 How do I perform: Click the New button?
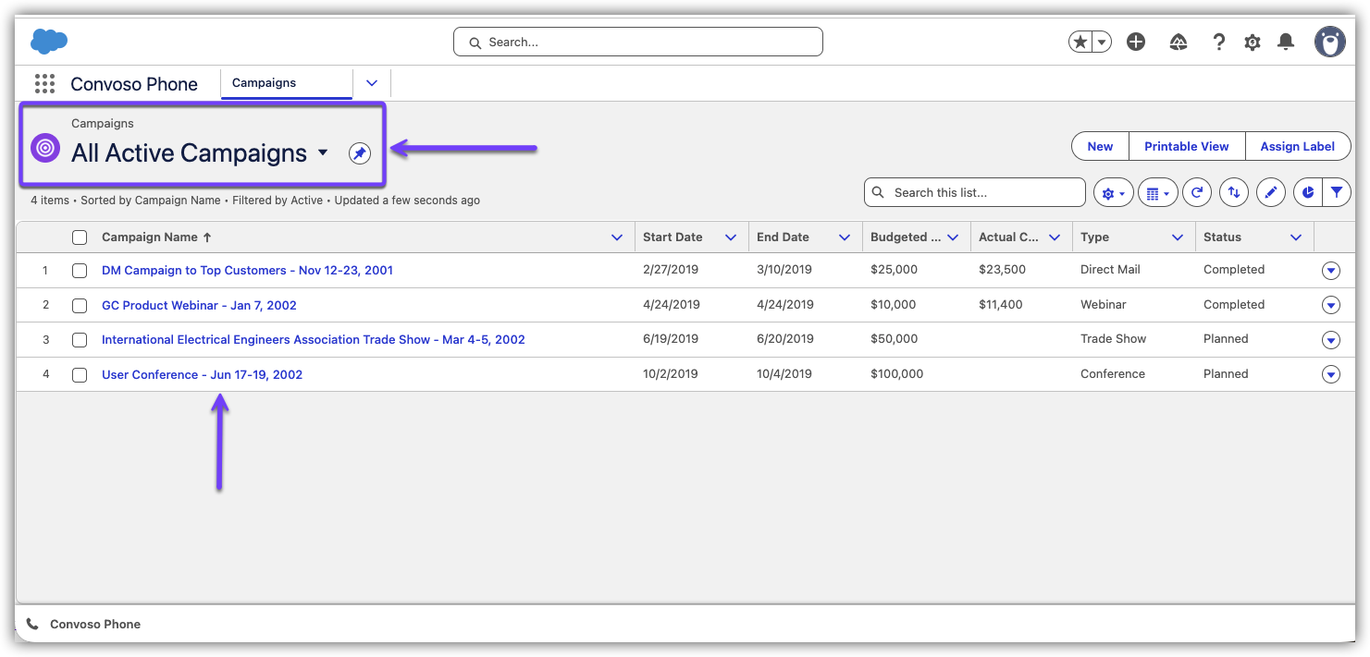(x=1100, y=146)
